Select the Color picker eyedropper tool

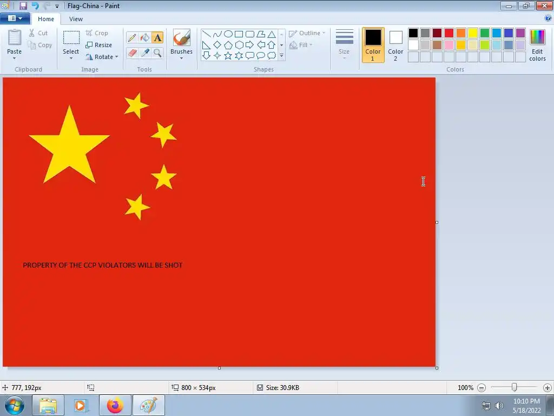click(145, 53)
